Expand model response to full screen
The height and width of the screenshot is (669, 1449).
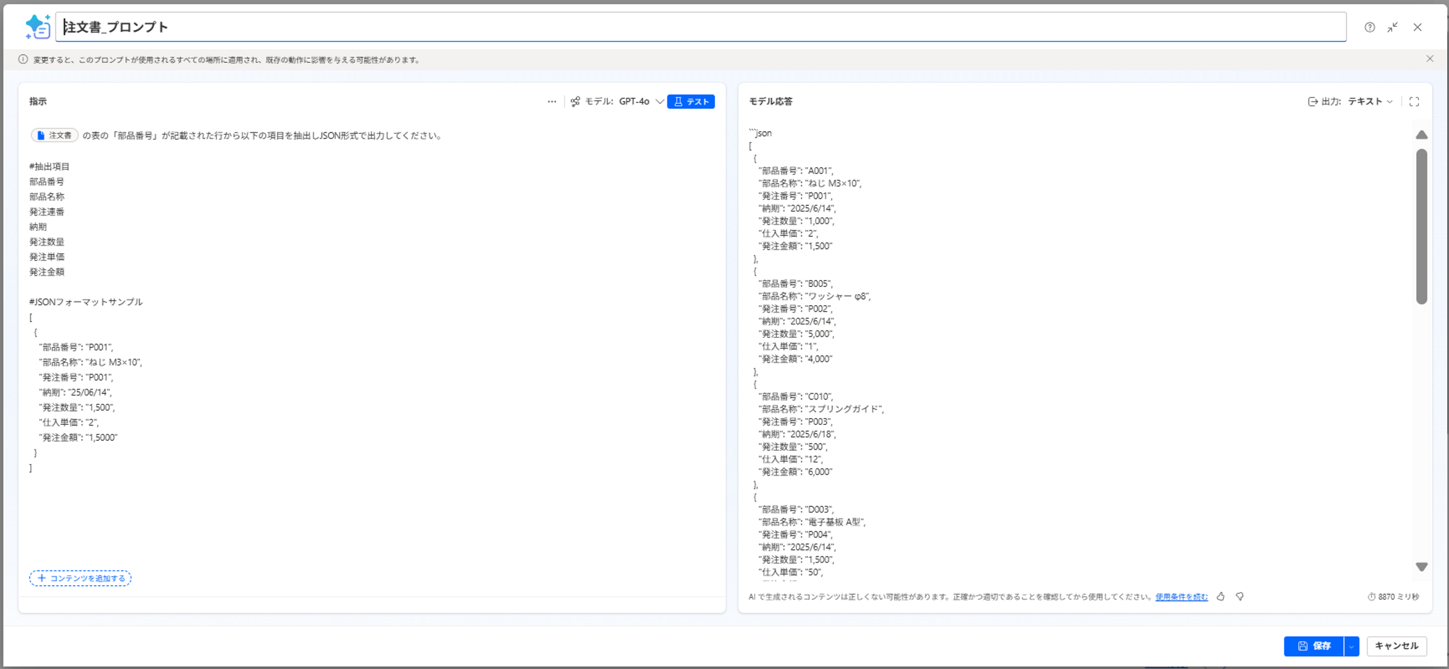pos(1414,102)
